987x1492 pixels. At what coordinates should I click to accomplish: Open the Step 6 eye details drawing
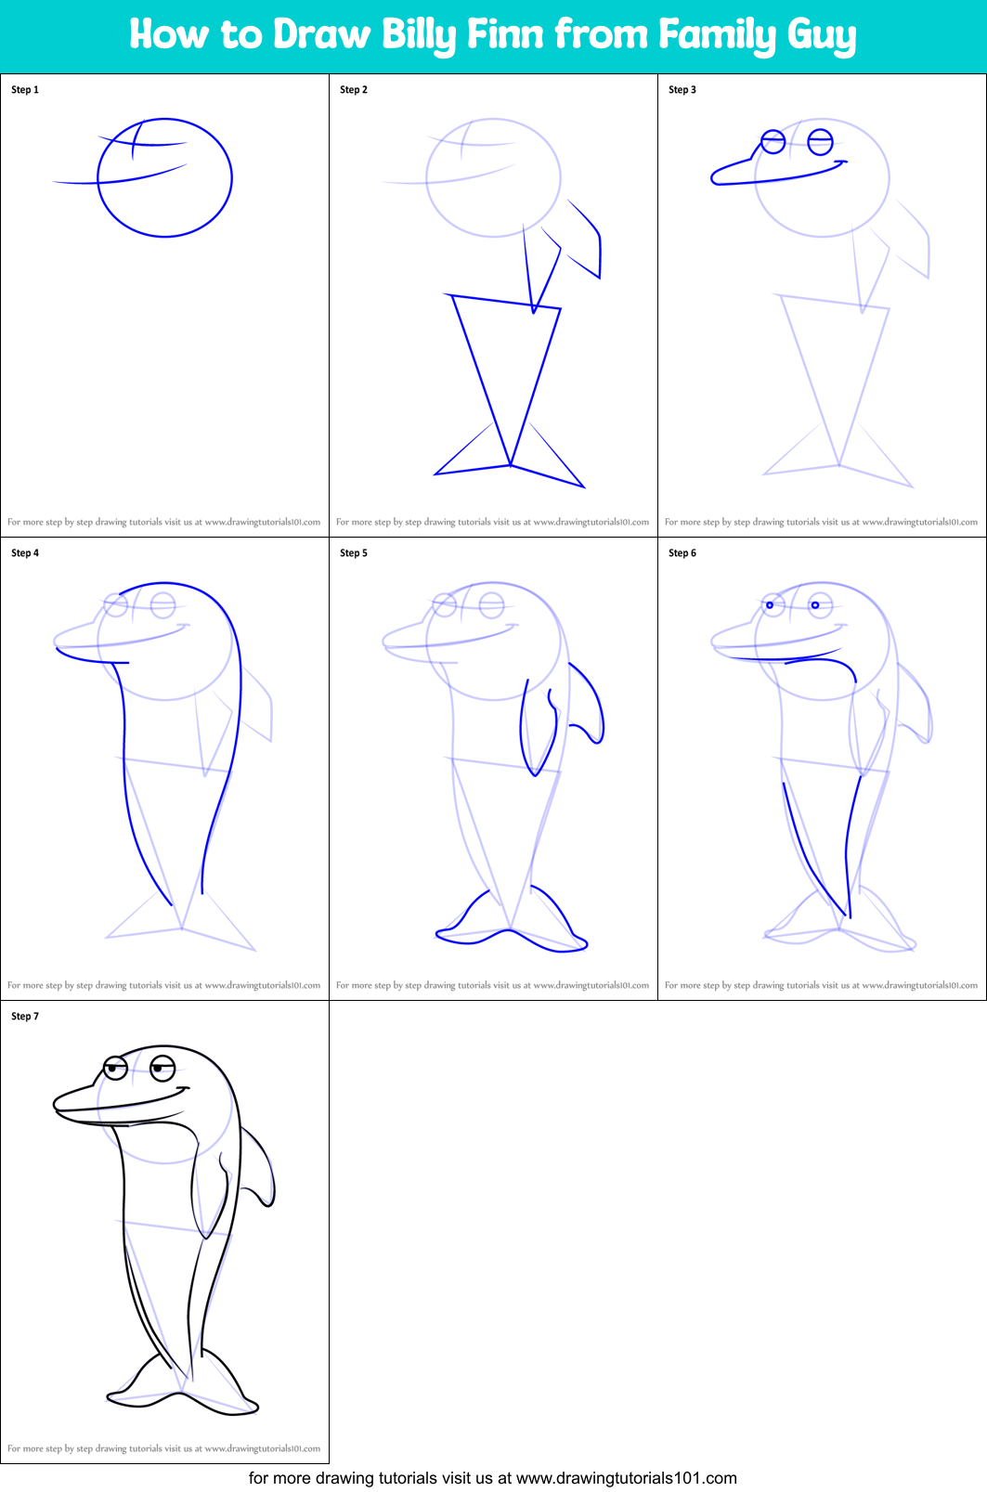point(822,769)
